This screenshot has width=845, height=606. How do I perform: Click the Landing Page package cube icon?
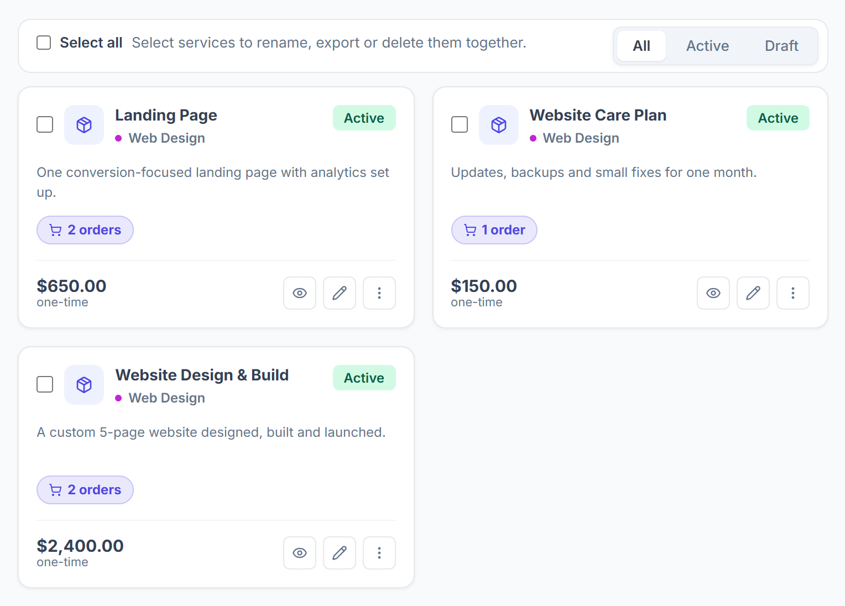pyautogui.click(x=84, y=125)
